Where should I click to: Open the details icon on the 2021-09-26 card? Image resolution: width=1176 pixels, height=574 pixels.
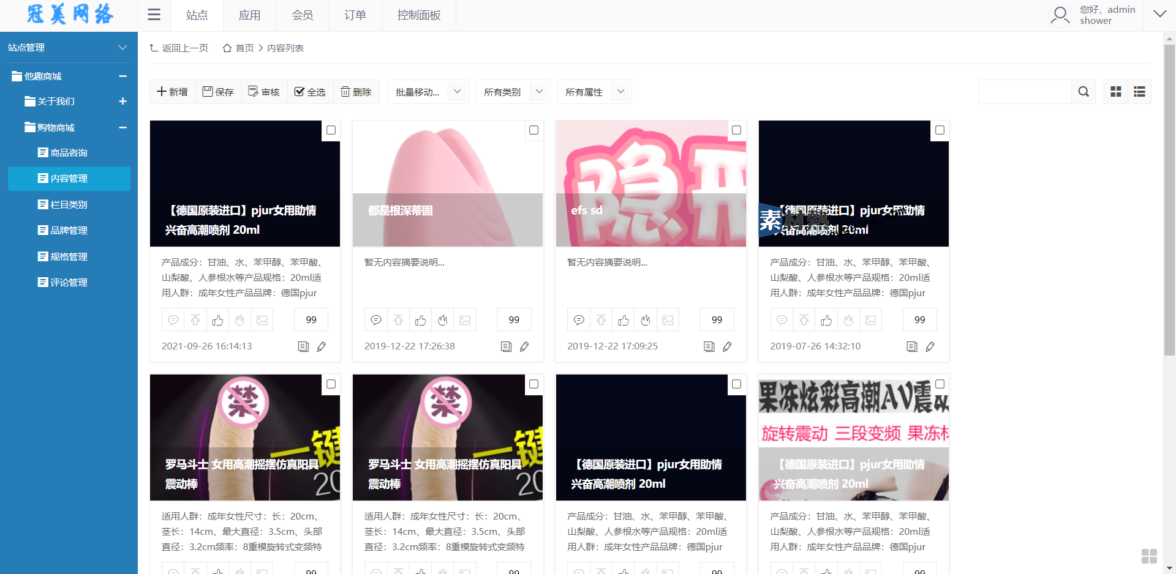coord(303,346)
